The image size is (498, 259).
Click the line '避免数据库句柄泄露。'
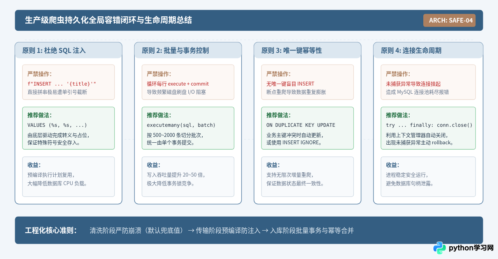410,183
